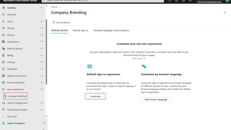Open the Learn more link
The height and width of the screenshot is (130, 231).
(x=139, y=58)
